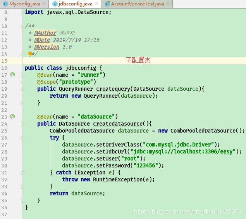Viewport: 246px width, 219px height.
Task: Collapse the fold marker at line 17
Action: (x=22, y=75)
